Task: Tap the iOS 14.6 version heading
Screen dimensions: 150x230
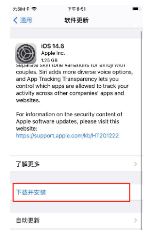Action: (52, 46)
